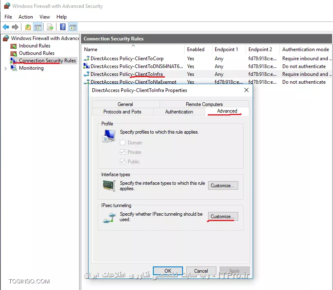The height and width of the screenshot is (290, 333).
Task: Select the Advanced tab
Action: [227, 111]
